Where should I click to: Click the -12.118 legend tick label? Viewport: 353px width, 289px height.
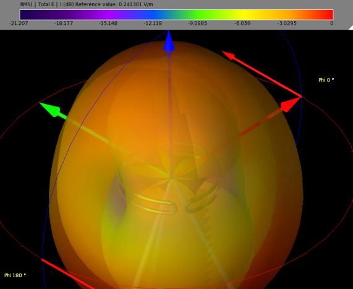tap(153, 23)
